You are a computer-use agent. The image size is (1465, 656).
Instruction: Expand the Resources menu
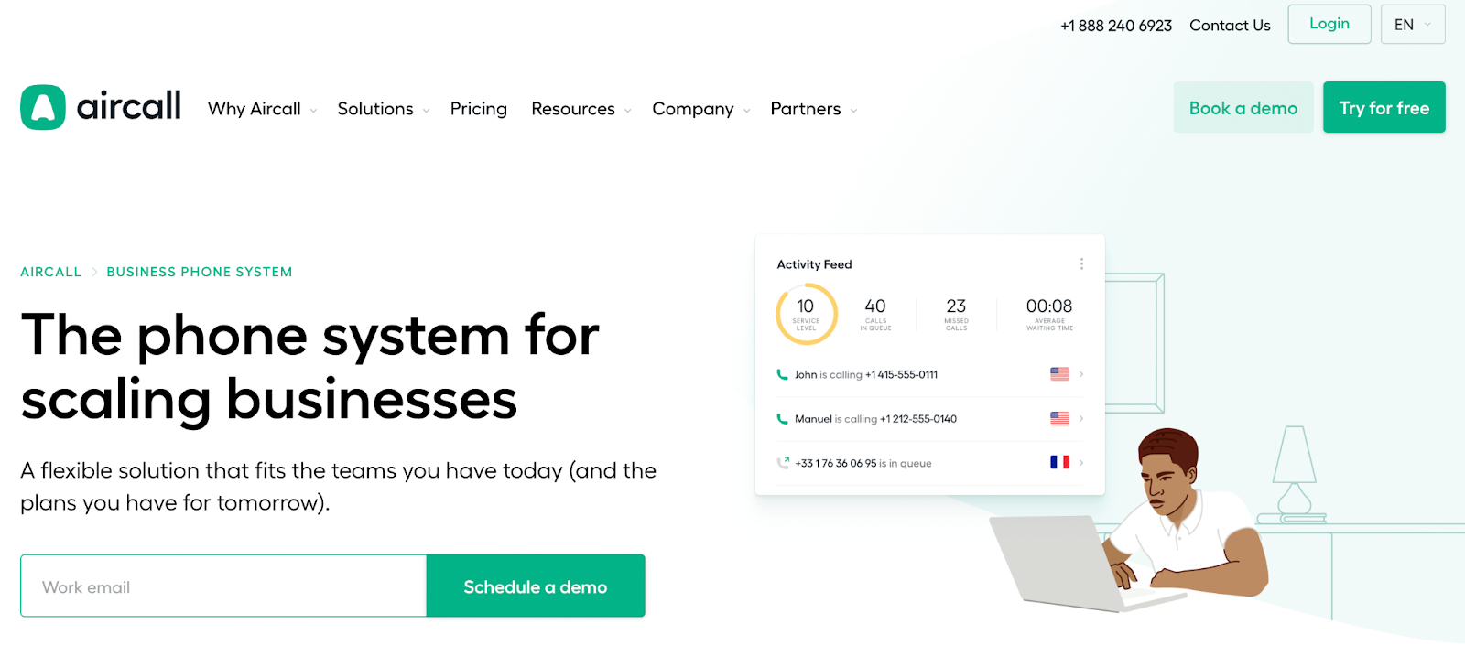tap(581, 109)
